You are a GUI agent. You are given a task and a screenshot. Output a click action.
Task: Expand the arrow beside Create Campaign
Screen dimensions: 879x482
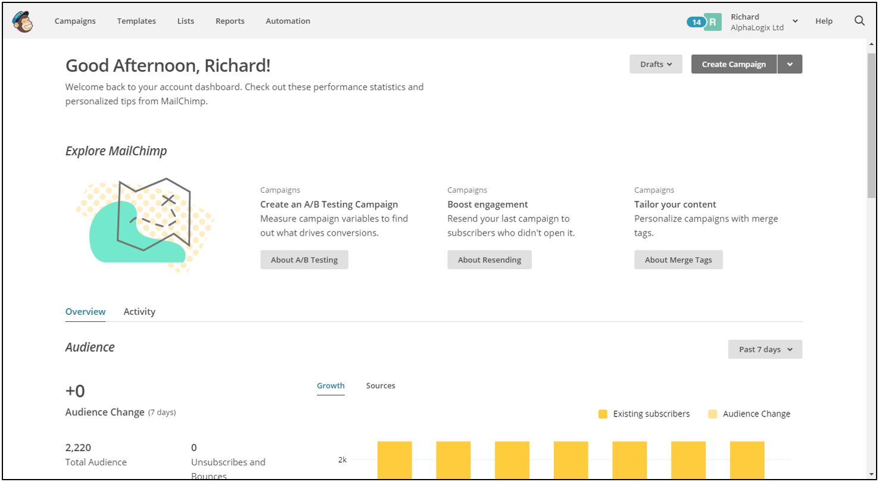790,64
